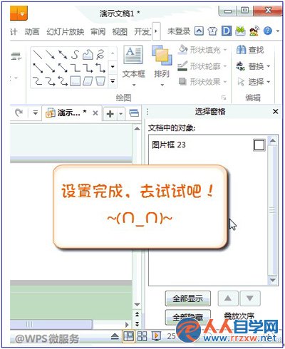The image size is (285, 349).
Task: Open the 形状填充 dropdown
Action: pyautogui.click(x=202, y=50)
